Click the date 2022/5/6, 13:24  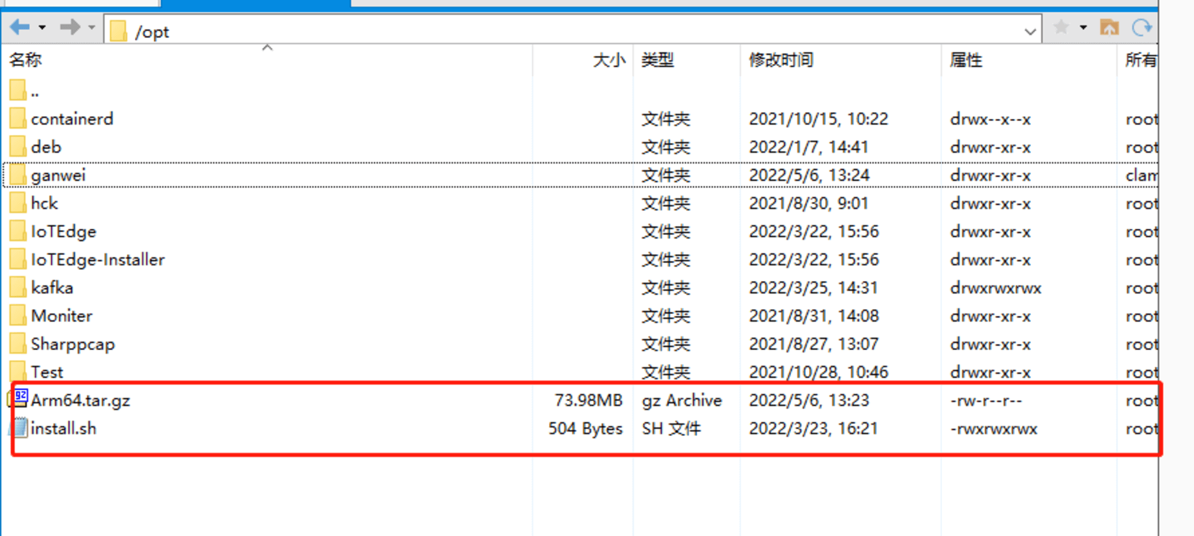point(809,175)
